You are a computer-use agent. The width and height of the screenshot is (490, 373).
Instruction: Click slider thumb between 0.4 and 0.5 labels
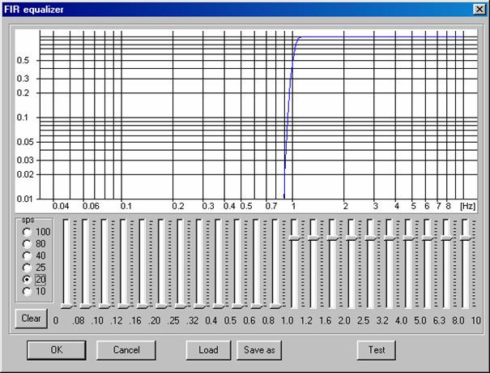point(219,306)
